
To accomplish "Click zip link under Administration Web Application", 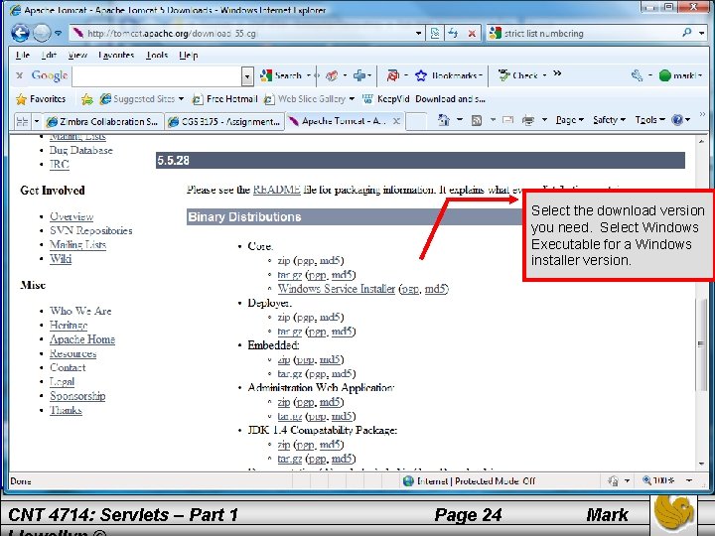I will [x=284, y=402].
